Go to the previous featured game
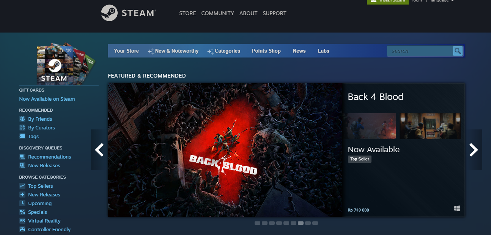Viewport: 491px width, 235px height. coord(99,150)
